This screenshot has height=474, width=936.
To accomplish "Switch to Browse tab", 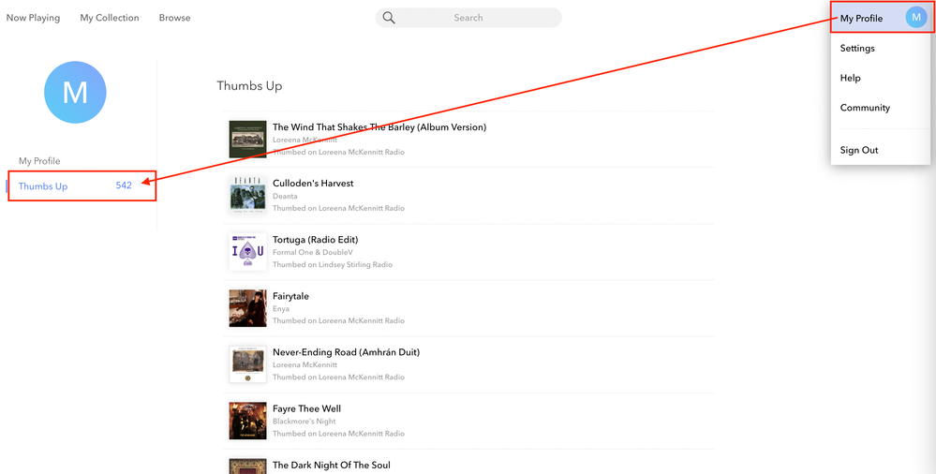I will coord(174,18).
